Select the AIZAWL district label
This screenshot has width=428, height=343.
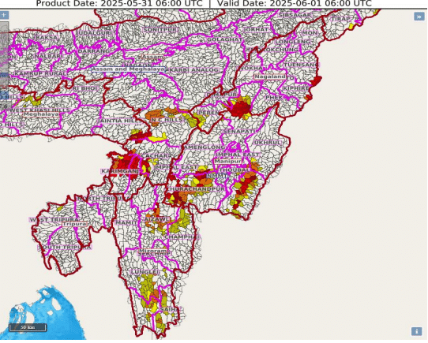point(156,219)
